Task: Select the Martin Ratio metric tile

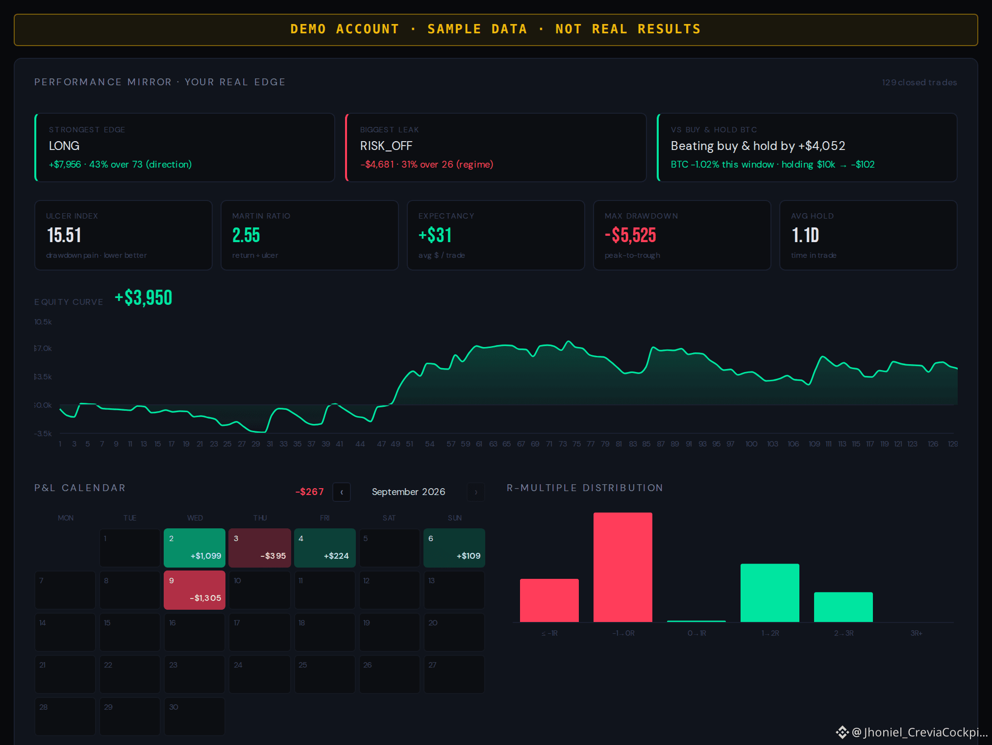Action: point(310,235)
